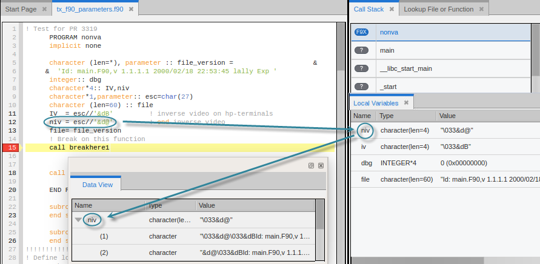Select the file variable in Local Variables
Image resolution: width=540 pixels, height=264 pixels.
pos(365,179)
